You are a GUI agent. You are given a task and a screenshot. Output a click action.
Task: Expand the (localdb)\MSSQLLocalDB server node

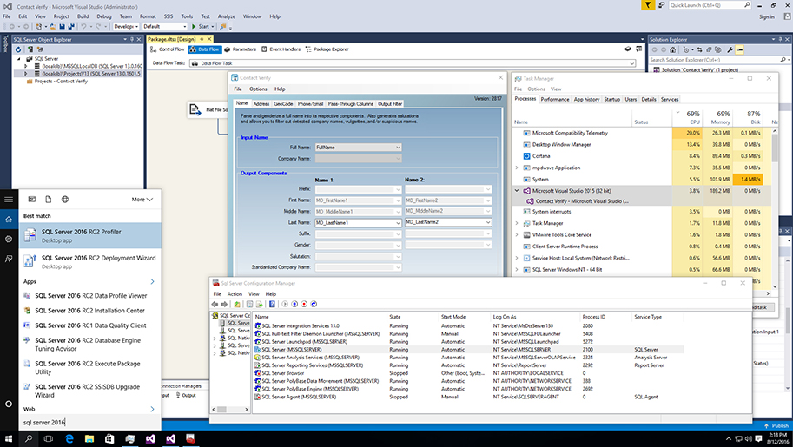pos(26,66)
